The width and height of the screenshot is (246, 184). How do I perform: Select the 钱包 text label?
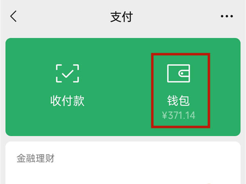click(178, 101)
